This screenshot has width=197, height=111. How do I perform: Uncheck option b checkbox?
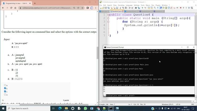(x=5, y=88)
